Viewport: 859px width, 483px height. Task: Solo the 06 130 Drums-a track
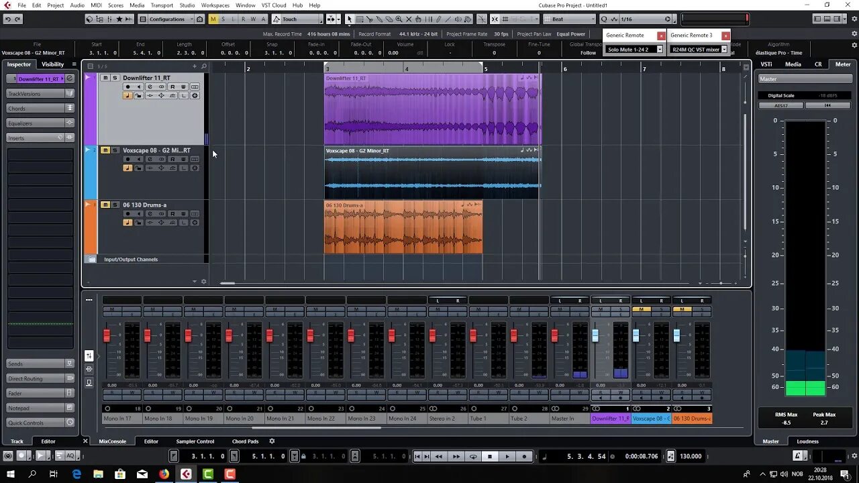coord(115,205)
